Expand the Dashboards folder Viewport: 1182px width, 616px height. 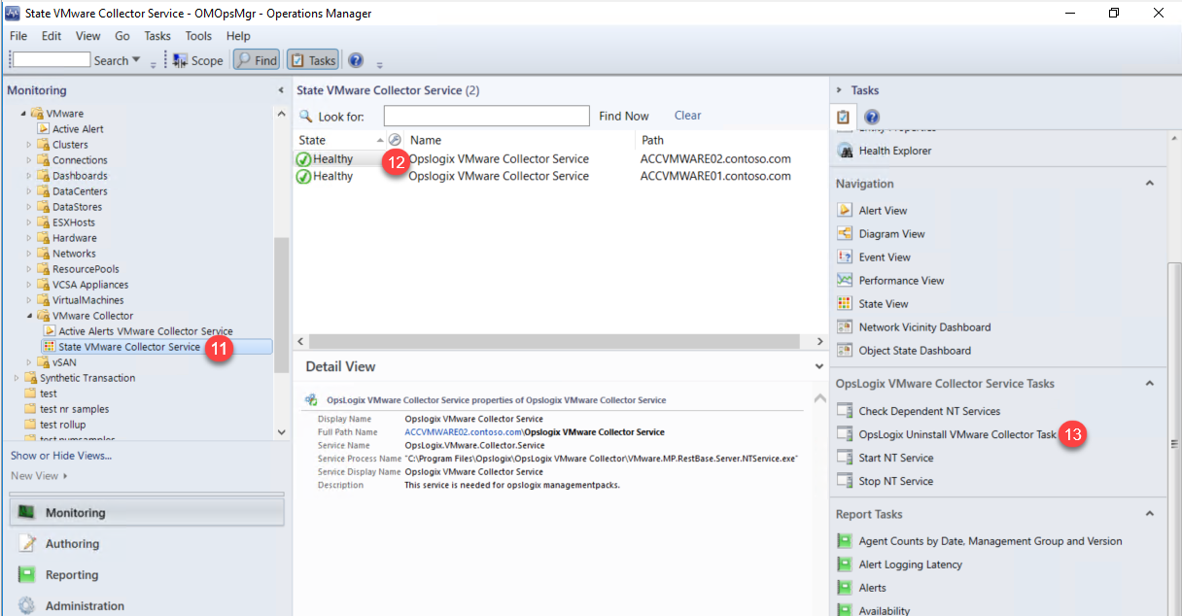click(x=29, y=176)
